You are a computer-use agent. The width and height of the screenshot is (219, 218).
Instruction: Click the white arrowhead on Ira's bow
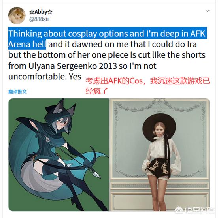[96, 175]
